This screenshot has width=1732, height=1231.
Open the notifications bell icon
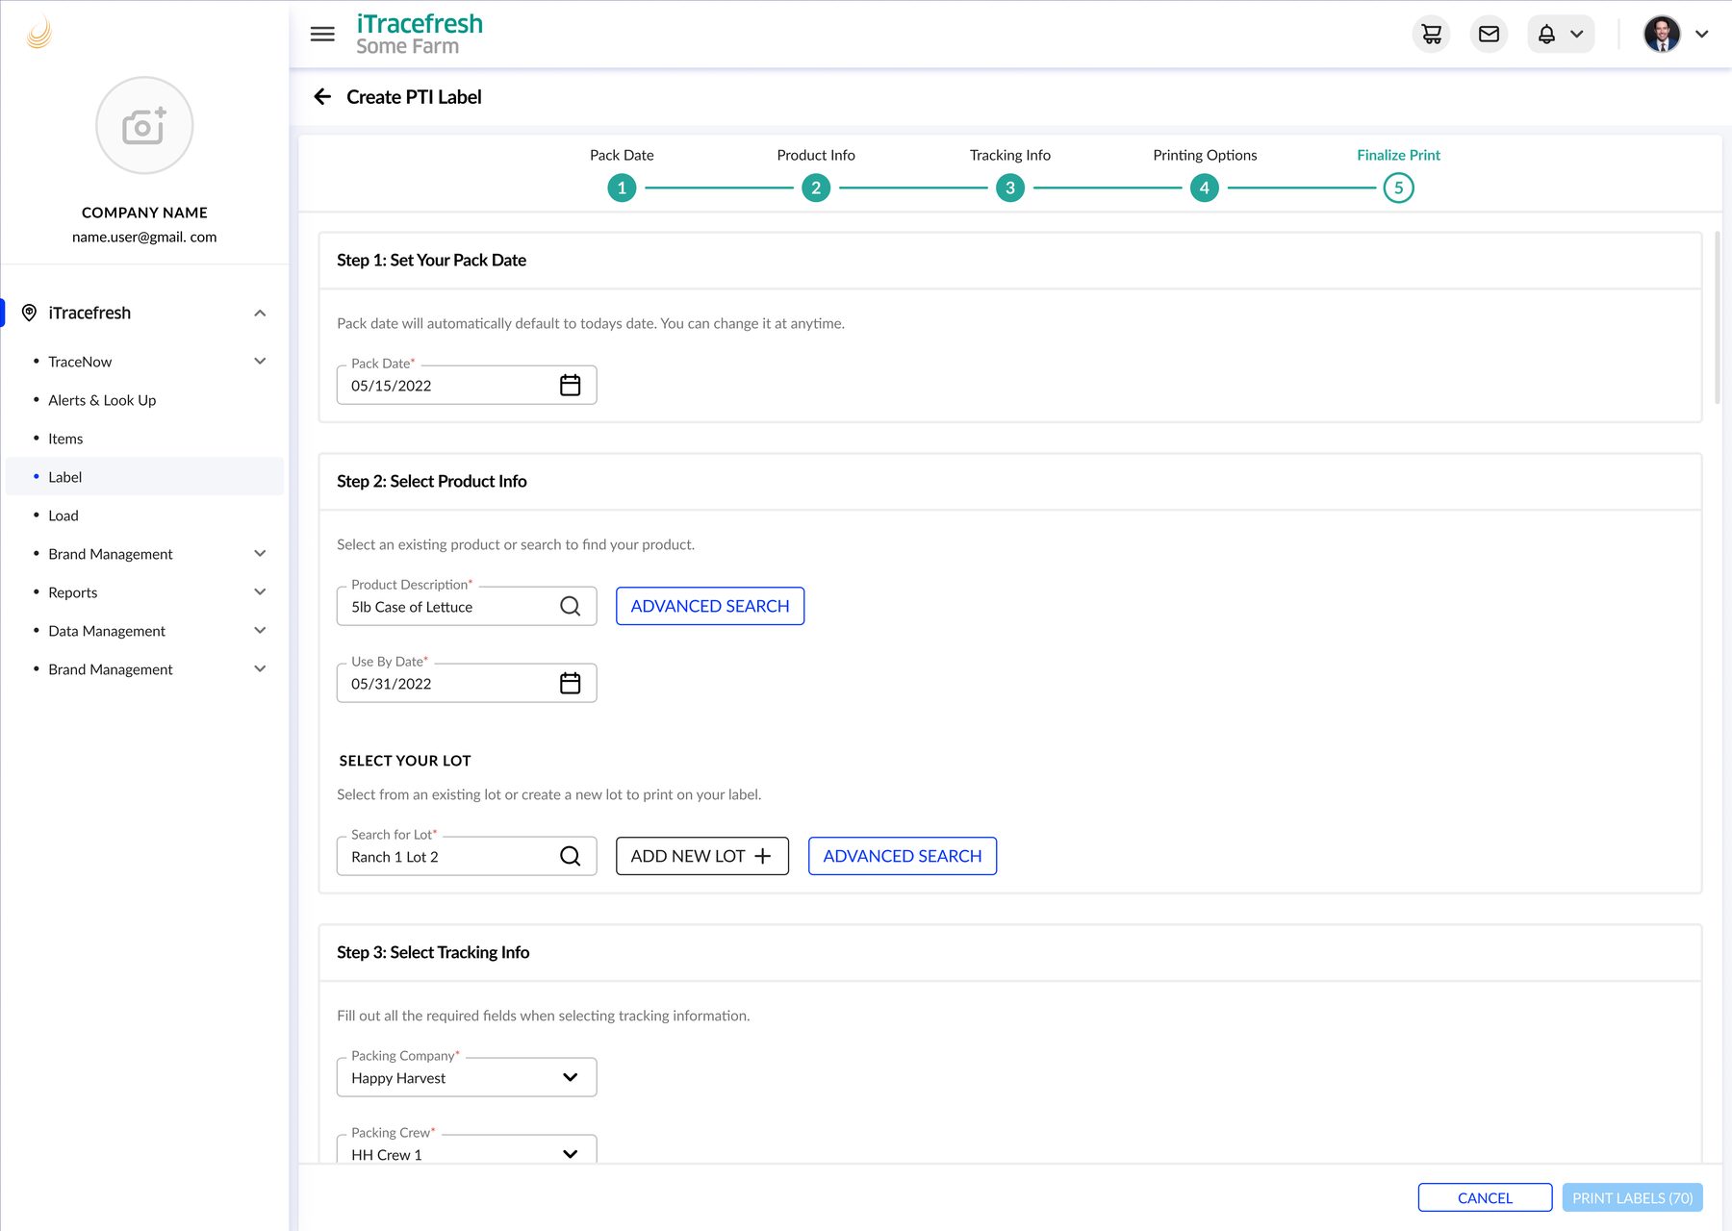tap(1546, 35)
